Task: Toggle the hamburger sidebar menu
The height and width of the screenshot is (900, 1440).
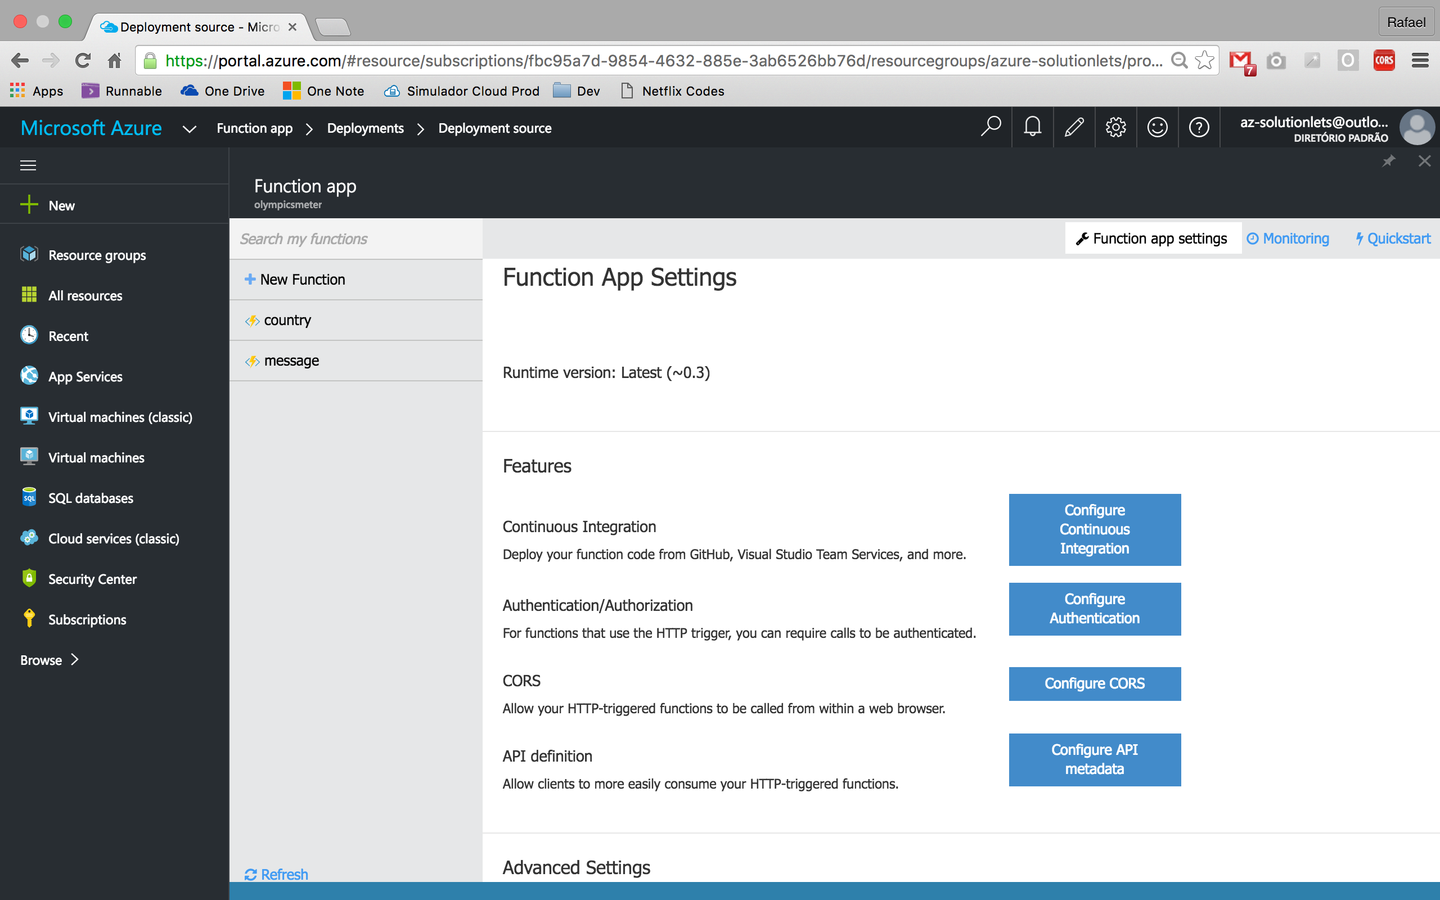Action: [x=28, y=165]
